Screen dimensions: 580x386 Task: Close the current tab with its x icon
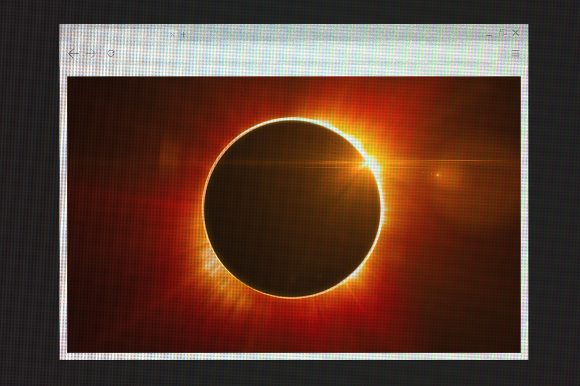tap(173, 35)
